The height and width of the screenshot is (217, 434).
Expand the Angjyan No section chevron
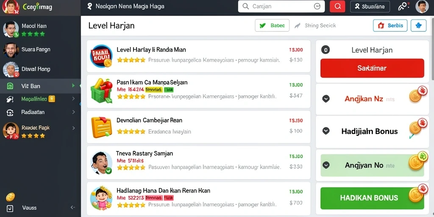point(326,165)
